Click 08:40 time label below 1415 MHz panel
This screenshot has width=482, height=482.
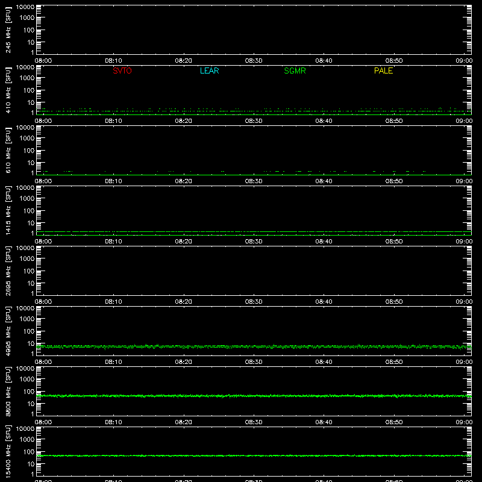tap(324, 242)
